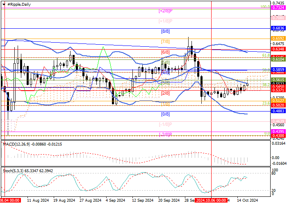The height and width of the screenshot is (205, 287).
Task: Select the [+2/8]P Murrey level label
Action: click(166, 11)
